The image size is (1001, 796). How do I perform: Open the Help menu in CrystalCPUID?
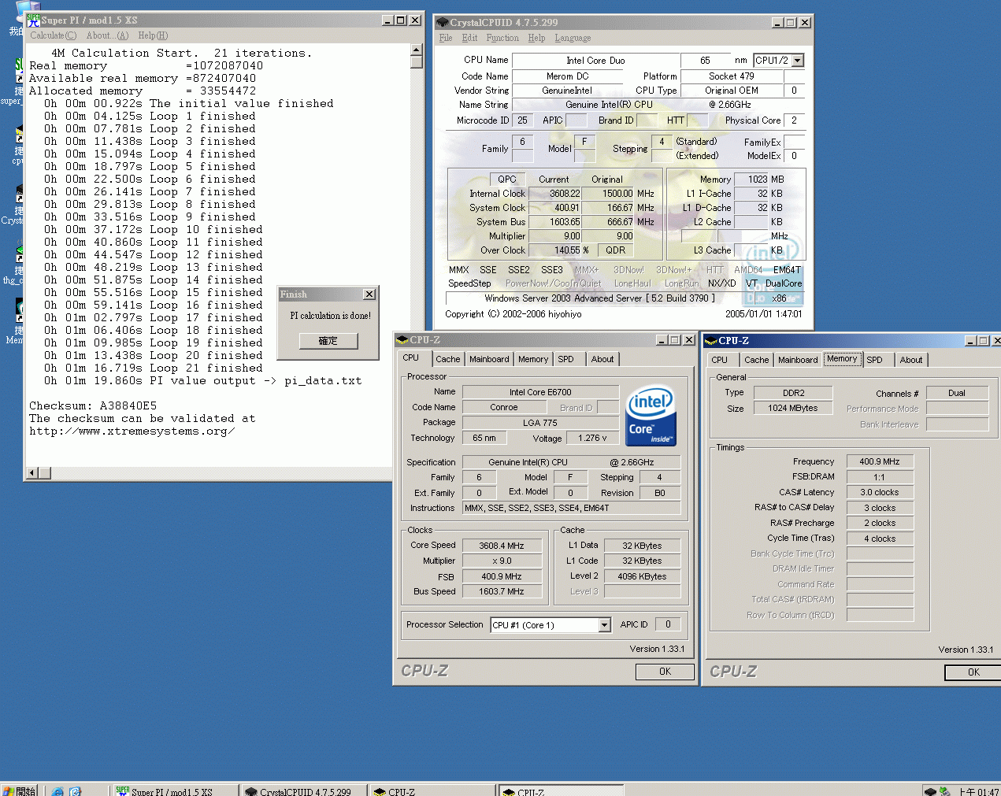[536, 38]
